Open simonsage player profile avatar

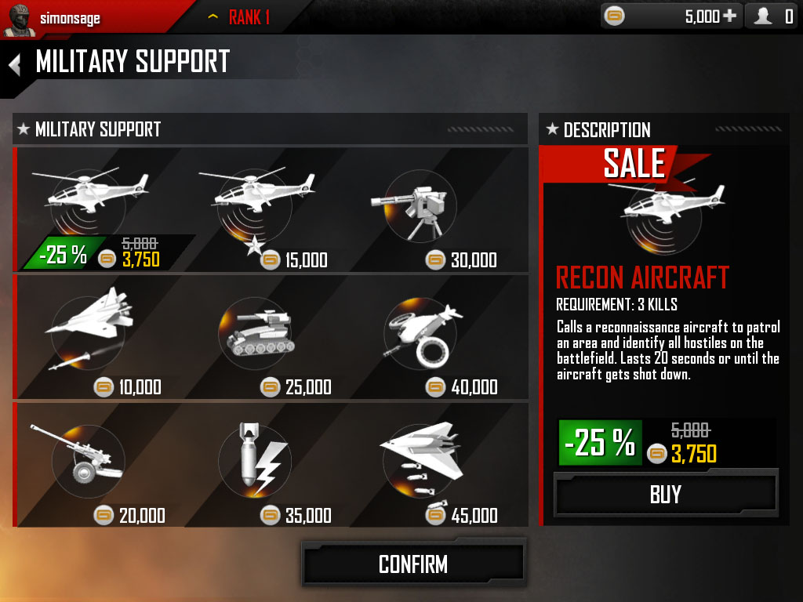point(20,20)
